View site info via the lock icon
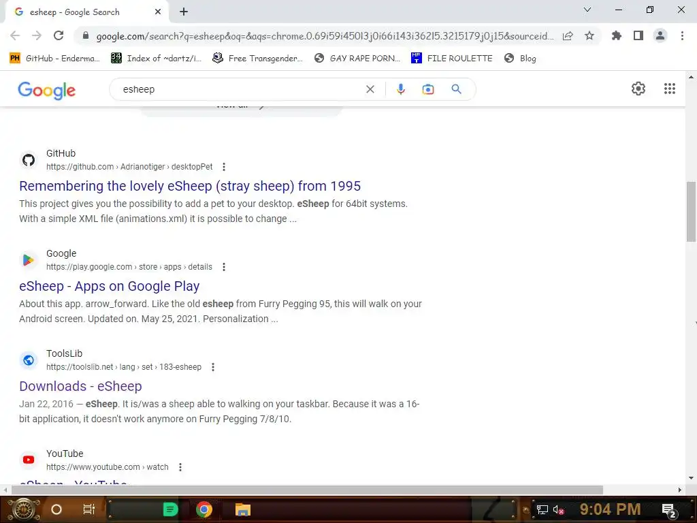The height and width of the screenshot is (523, 697). (x=86, y=35)
